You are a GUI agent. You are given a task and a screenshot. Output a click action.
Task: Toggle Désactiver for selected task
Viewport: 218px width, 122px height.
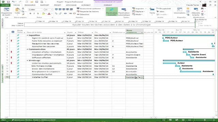(83, 14)
